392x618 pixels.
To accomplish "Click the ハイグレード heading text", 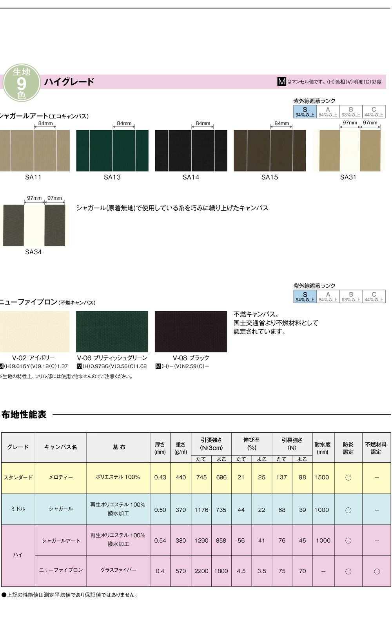I will [x=69, y=82].
